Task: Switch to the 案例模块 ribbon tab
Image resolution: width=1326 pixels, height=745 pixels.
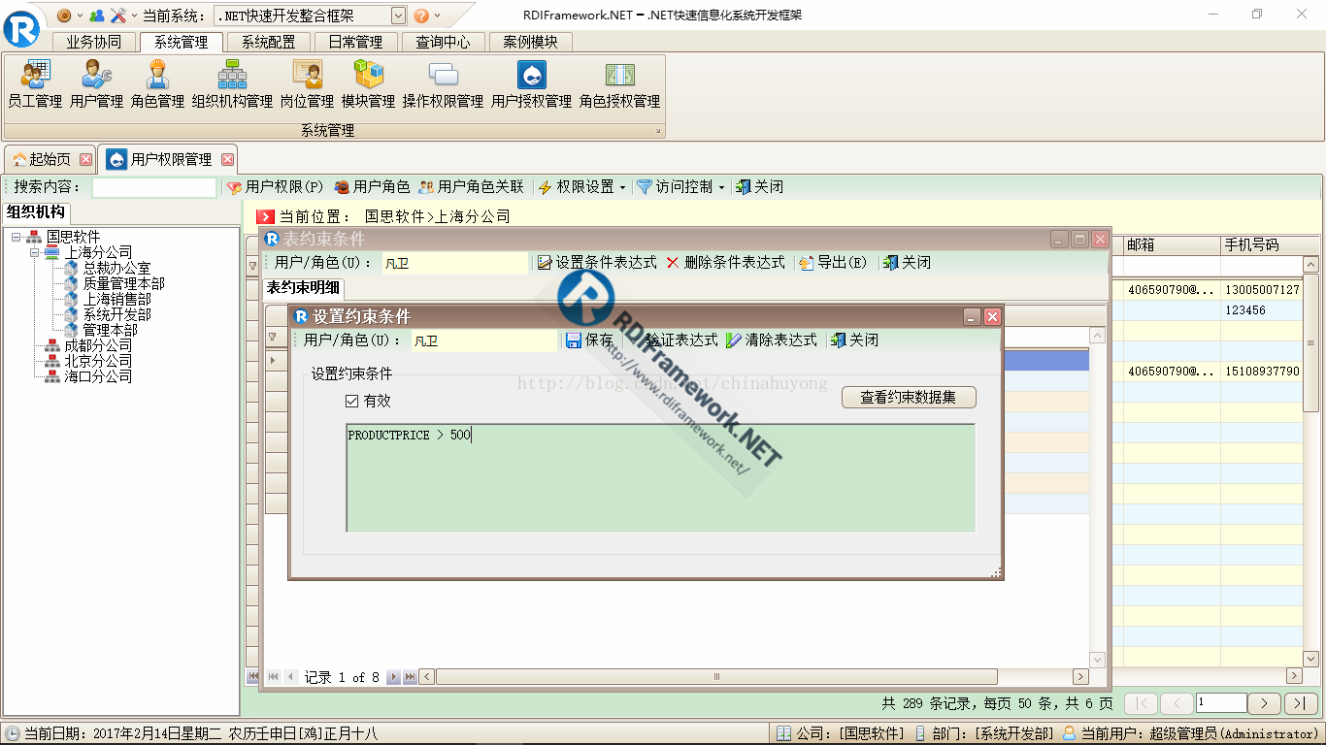Action: pos(530,42)
